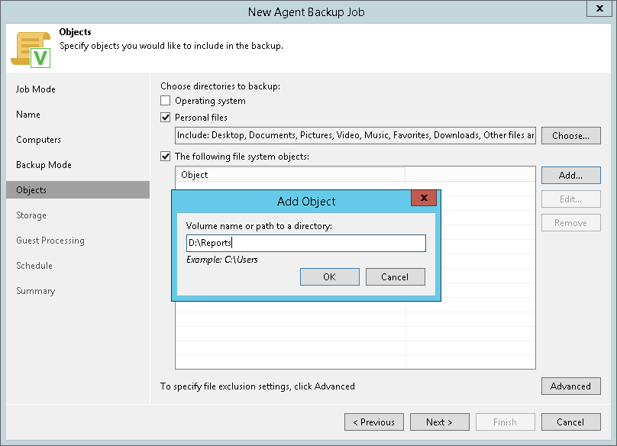Switch to the Backup Mode step
The height and width of the screenshot is (446, 617).
click(x=44, y=165)
